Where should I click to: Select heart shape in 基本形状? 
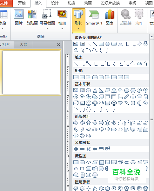coord(120,103)
